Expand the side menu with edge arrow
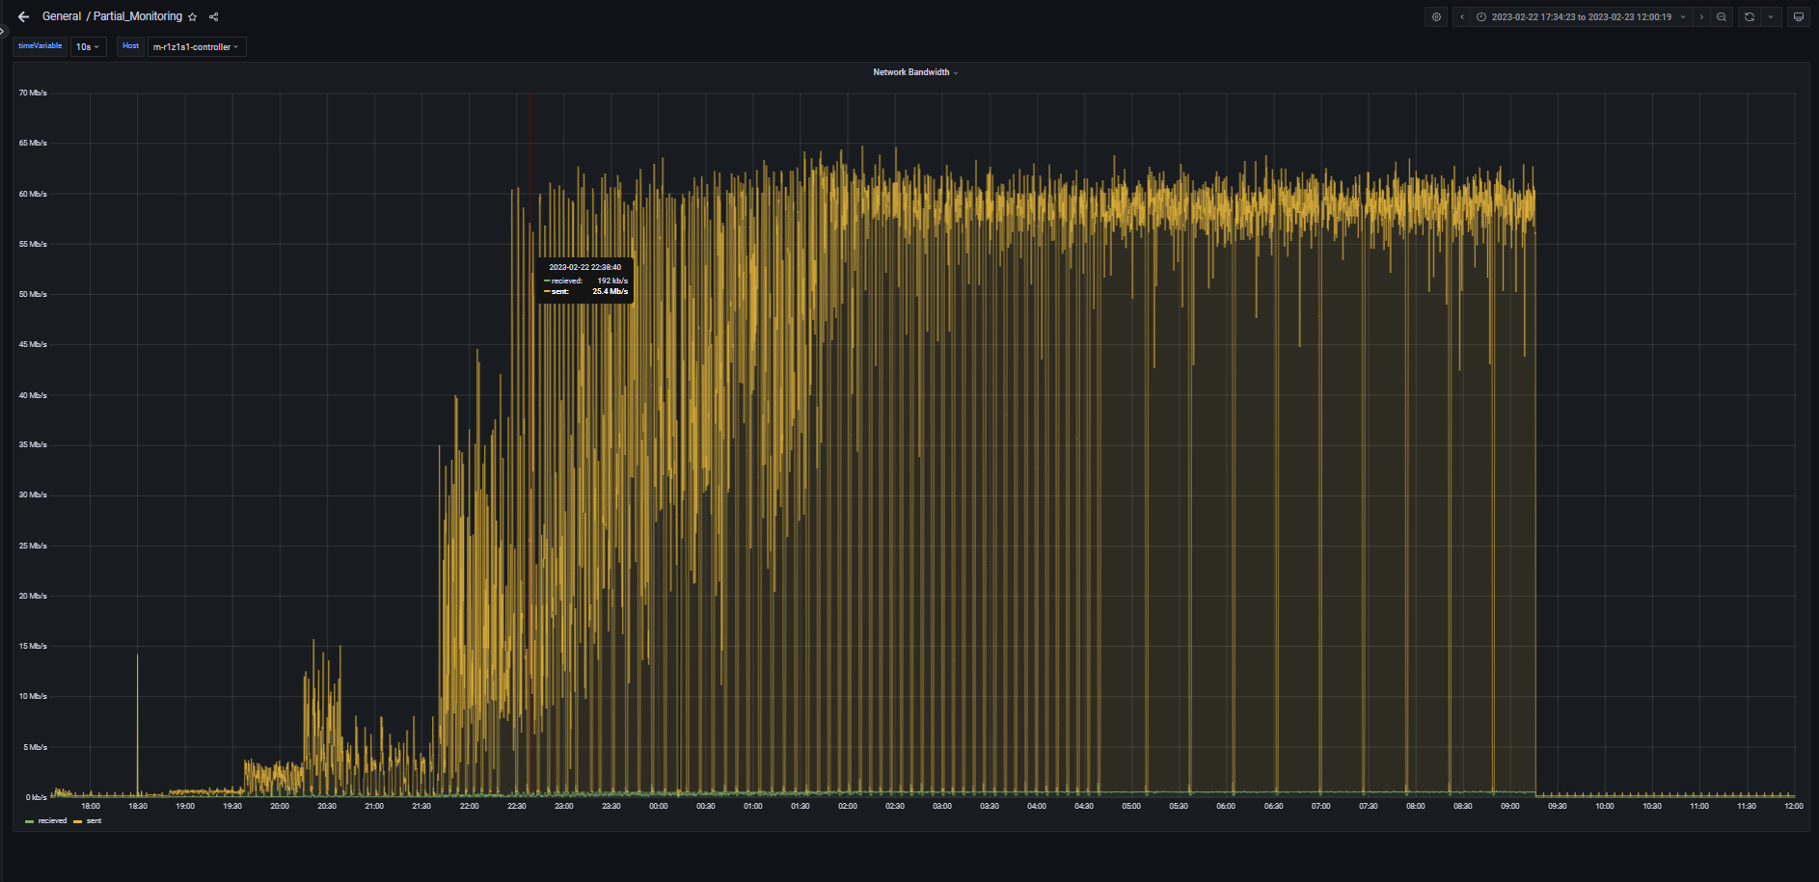Image resolution: width=1819 pixels, height=882 pixels. pos(3,31)
